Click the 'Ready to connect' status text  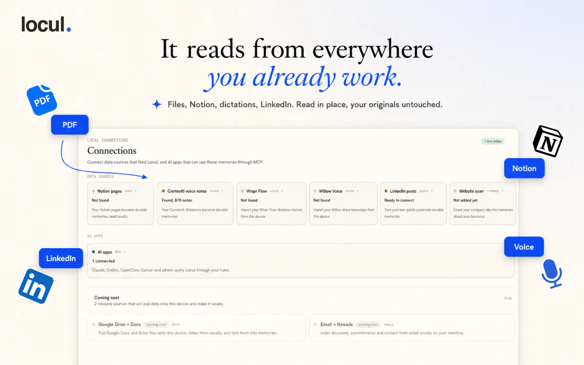click(x=399, y=200)
